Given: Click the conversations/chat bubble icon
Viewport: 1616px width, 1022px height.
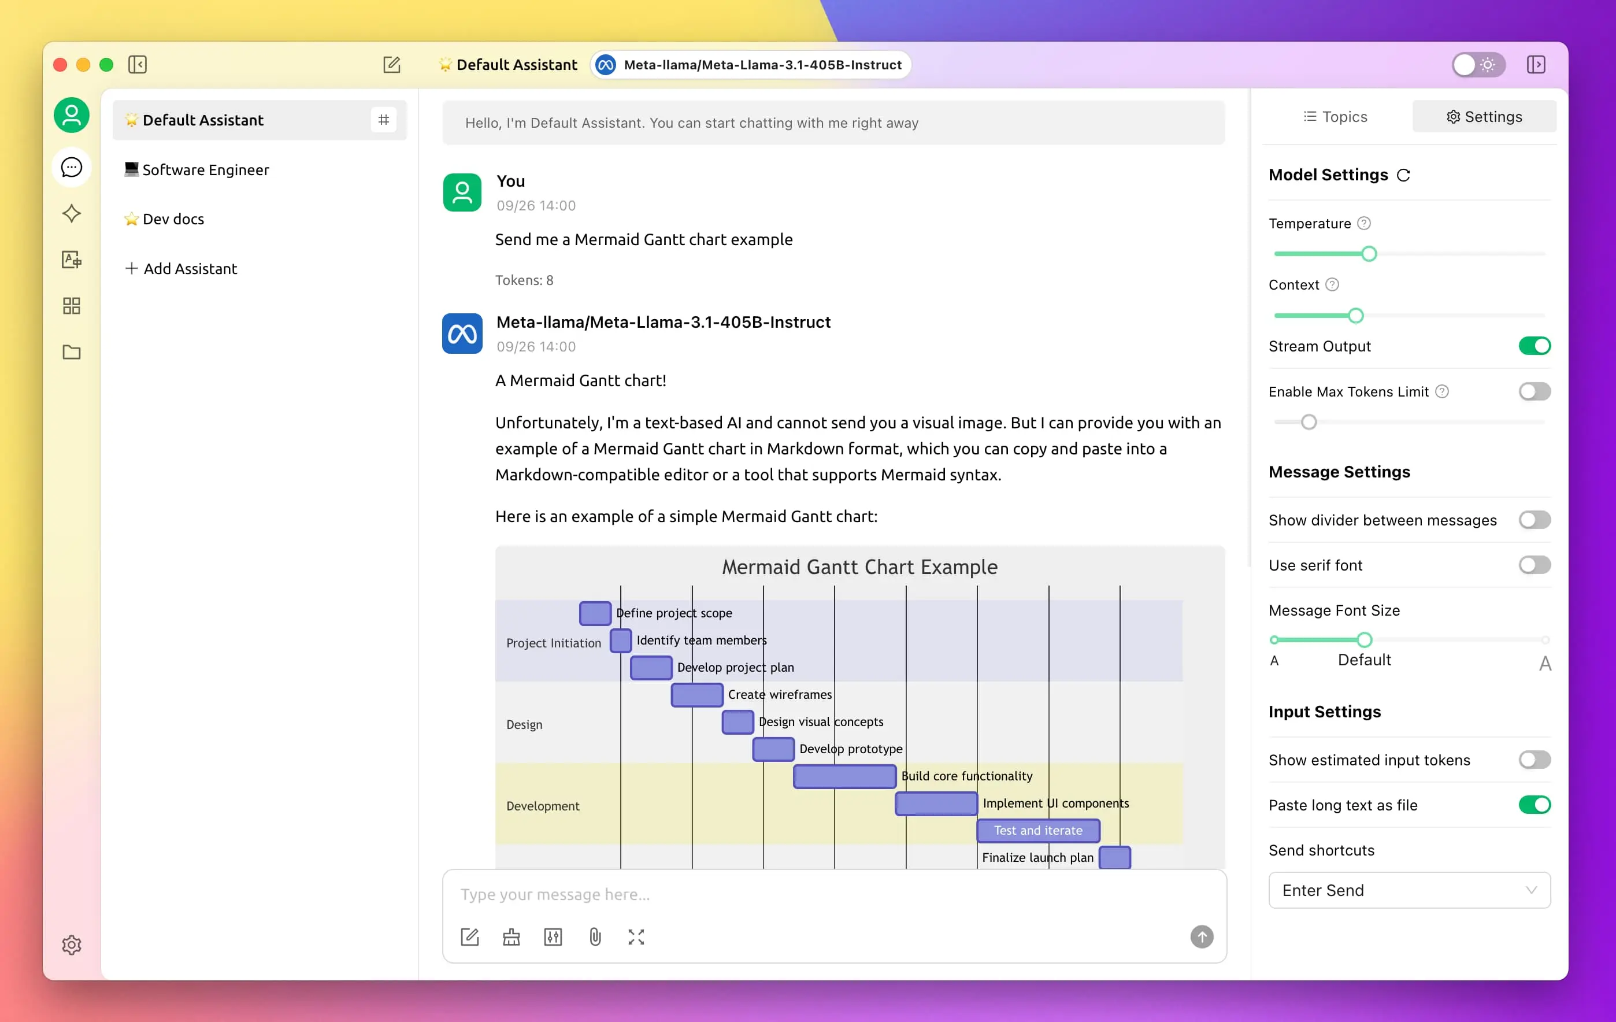Looking at the screenshot, I should [x=71, y=167].
